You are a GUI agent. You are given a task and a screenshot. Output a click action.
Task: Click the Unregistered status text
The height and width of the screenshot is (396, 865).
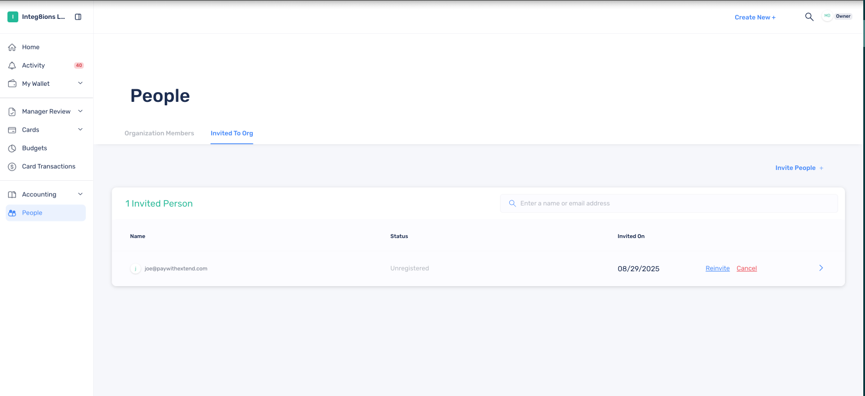[x=410, y=268]
